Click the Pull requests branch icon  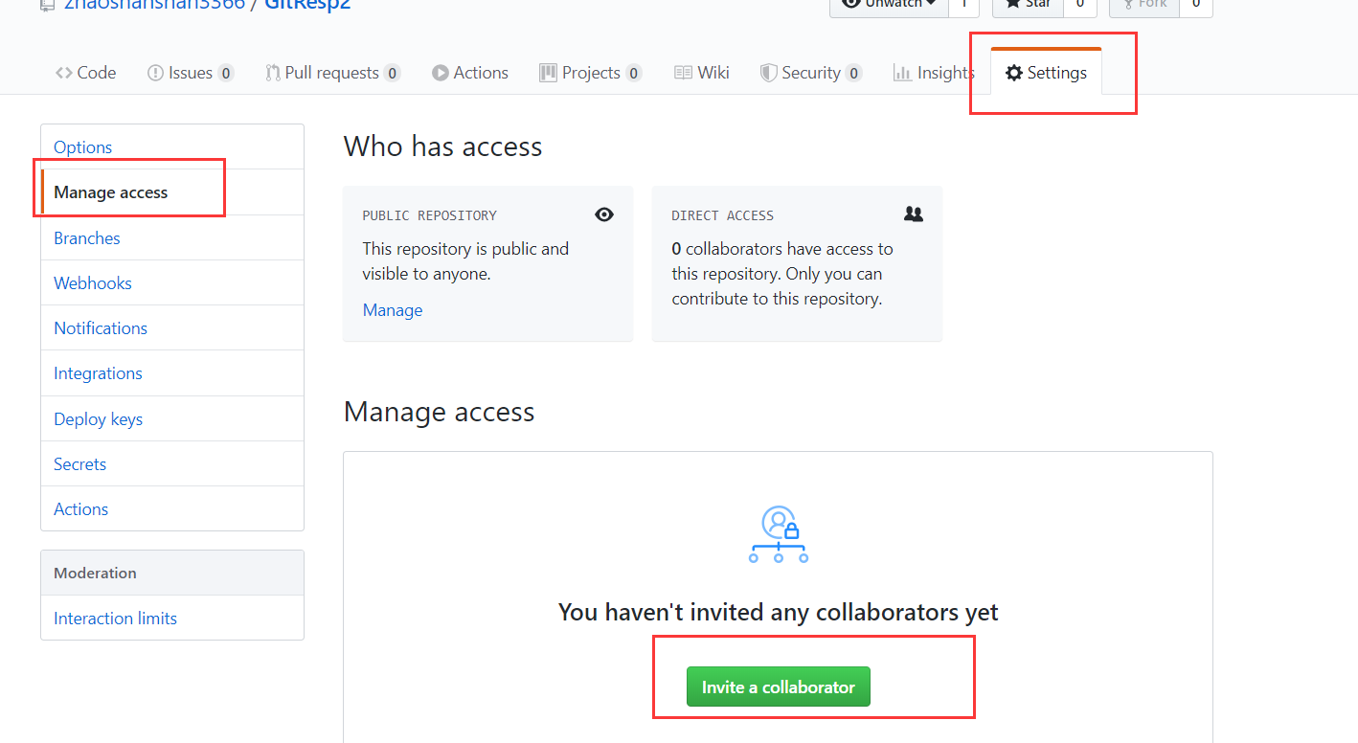pyautogui.click(x=273, y=73)
